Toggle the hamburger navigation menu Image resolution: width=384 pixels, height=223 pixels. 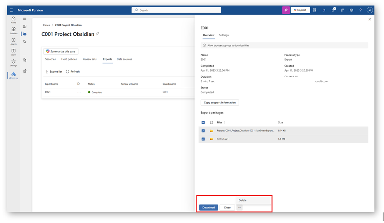tap(25, 18)
